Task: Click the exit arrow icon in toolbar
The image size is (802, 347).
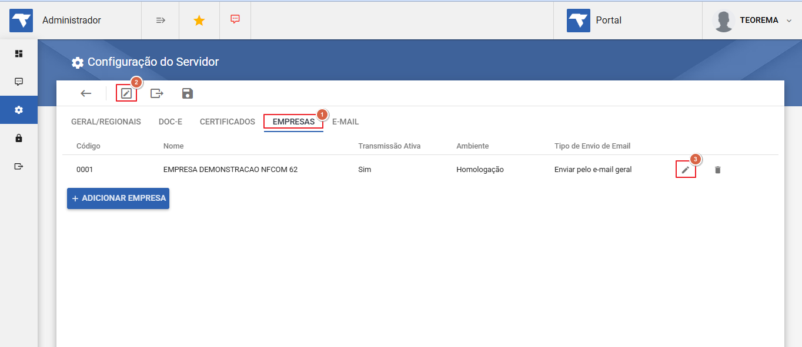Action: coord(157,93)
